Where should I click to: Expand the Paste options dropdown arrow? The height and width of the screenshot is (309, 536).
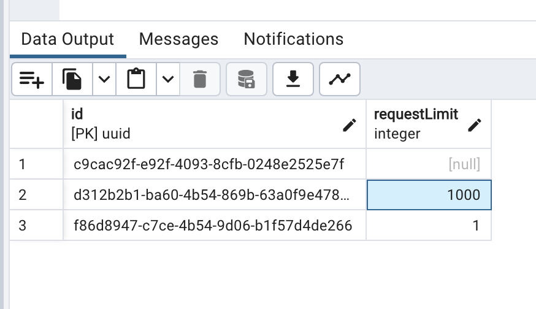point(168,79)
